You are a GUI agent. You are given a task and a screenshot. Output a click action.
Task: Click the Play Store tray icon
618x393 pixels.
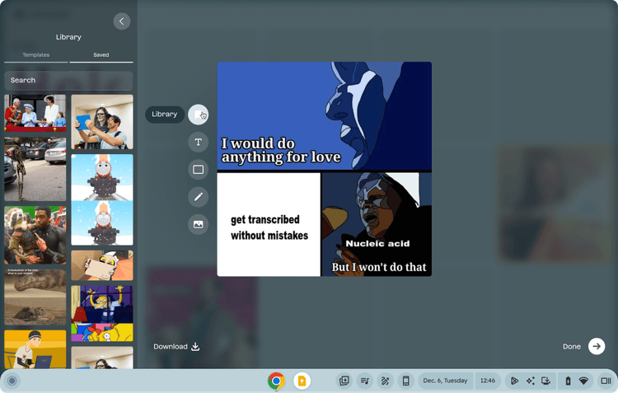coord(514,381)
